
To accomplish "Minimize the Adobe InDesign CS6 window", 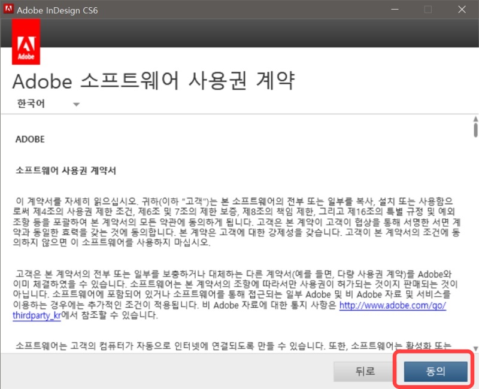I will point(396,10).
